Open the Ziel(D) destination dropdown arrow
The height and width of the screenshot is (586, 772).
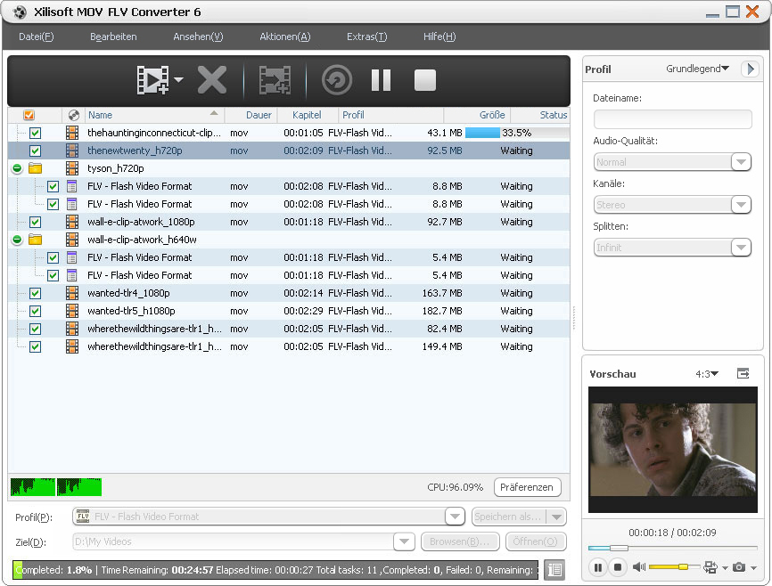tap(404, 541)
